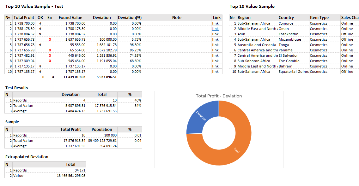The height and width of the screenshot is (186, 359).
Task: Click the average deviation '1 484 474.13'
Action: (70, 111)
